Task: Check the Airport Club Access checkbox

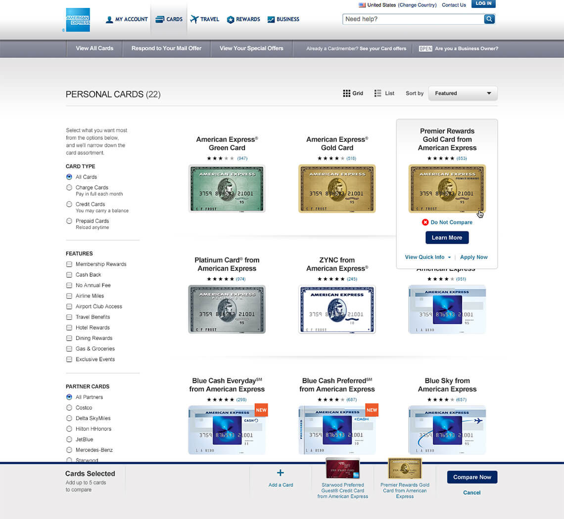Action: pos(69,306)
